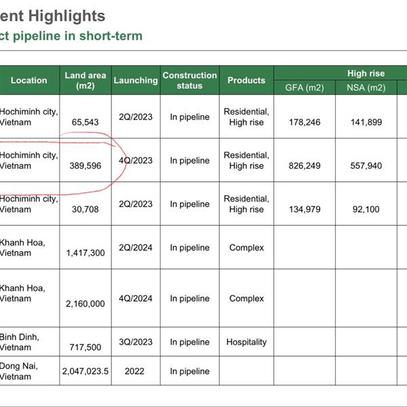Click the 'In pipeline' status in Binh Dinh row
Image resolution: width=407 pixels, height=407 pixels.
(x=190, y=342)
